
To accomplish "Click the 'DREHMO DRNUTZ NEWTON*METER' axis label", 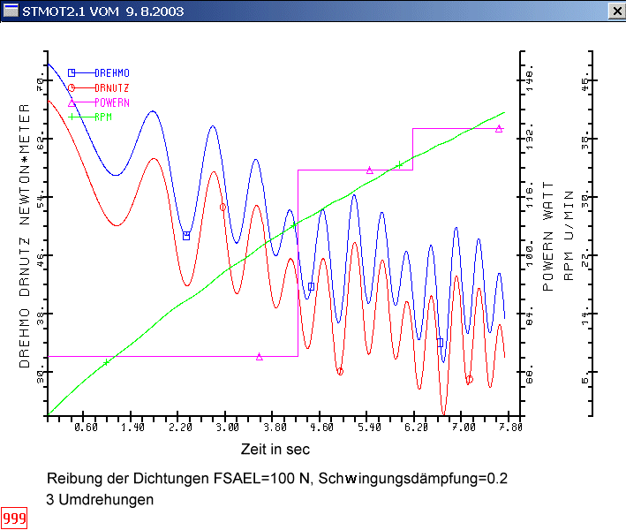I will (x=25, y=236).
